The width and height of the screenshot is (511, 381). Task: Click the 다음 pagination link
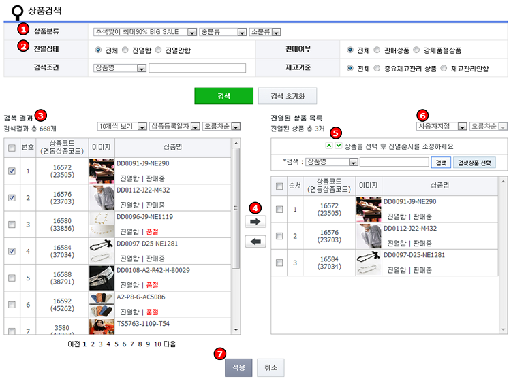pyautogui.click(x=170, y=344)
